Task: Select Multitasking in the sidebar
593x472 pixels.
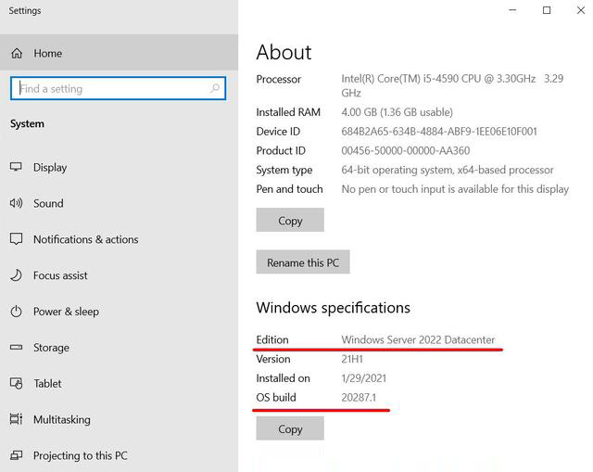Action: tap(62, 420)
